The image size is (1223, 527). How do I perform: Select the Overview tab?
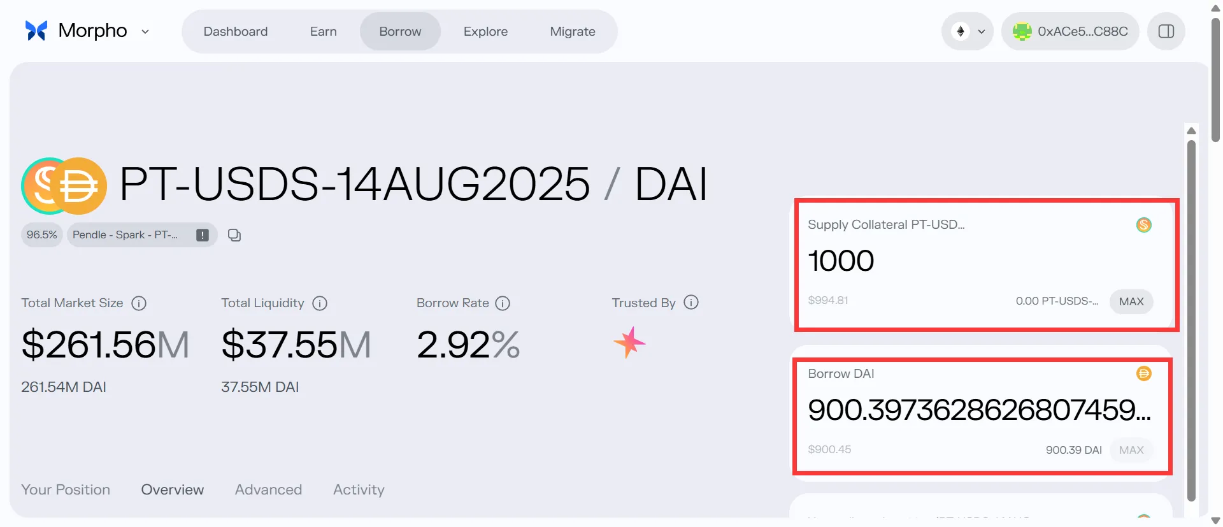click(173, 489)
